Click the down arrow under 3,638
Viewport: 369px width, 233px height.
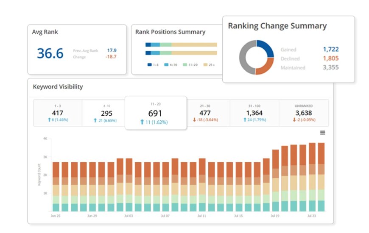pyautogui.click(x=294, y=120)
